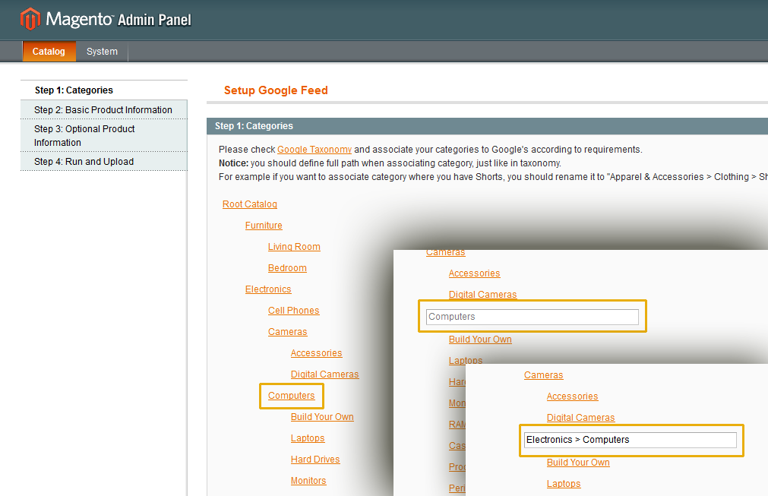The image size is (768, 496).
Task: Switch to Step 3: Optional Product Information
Action: point(84,135)
